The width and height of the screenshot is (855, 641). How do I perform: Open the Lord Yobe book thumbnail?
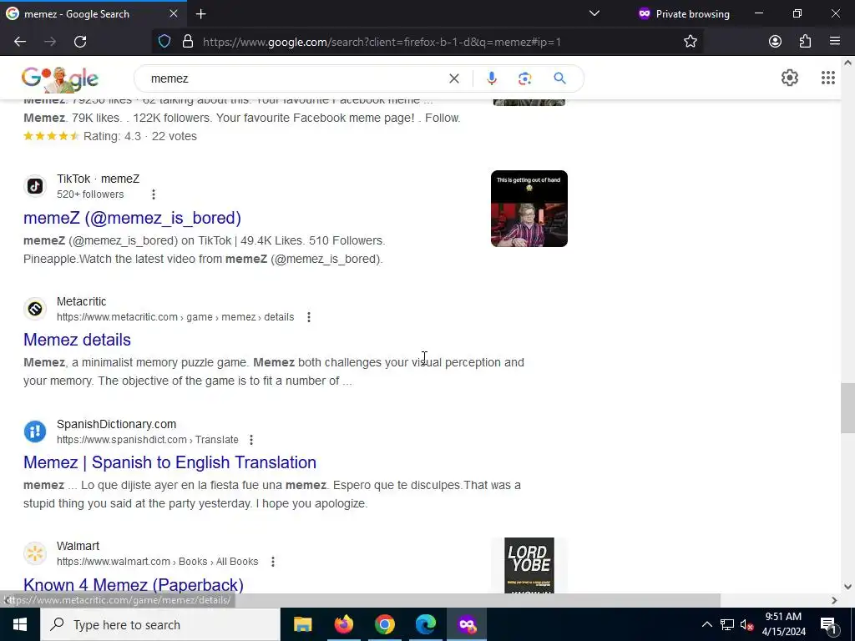[x=529, y=565]
